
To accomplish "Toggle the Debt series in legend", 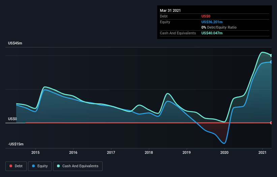I will tap(15, 166).
